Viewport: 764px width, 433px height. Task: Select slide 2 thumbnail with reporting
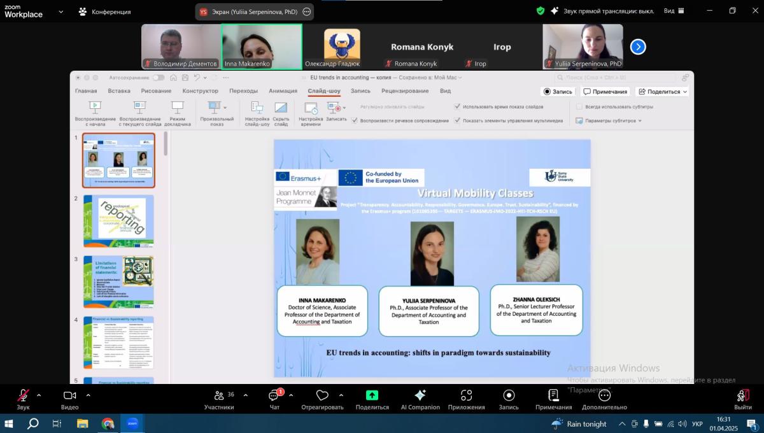coord(118,221)
